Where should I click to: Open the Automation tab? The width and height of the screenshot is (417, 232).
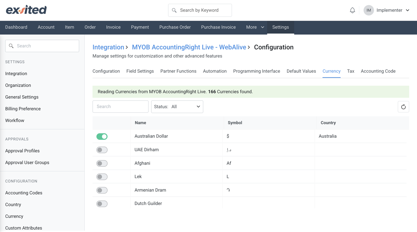(x=215, y=71)
